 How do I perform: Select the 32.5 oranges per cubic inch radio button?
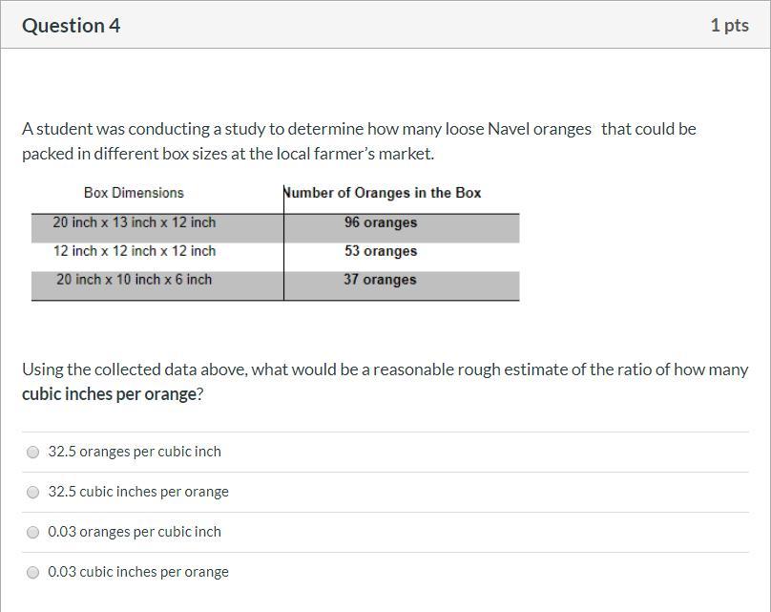tap(33, 453)
